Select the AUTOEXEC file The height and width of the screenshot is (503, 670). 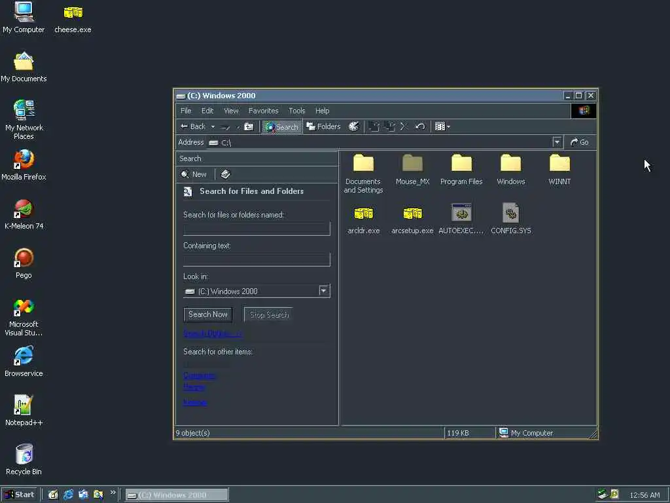[x=461, y=219]
